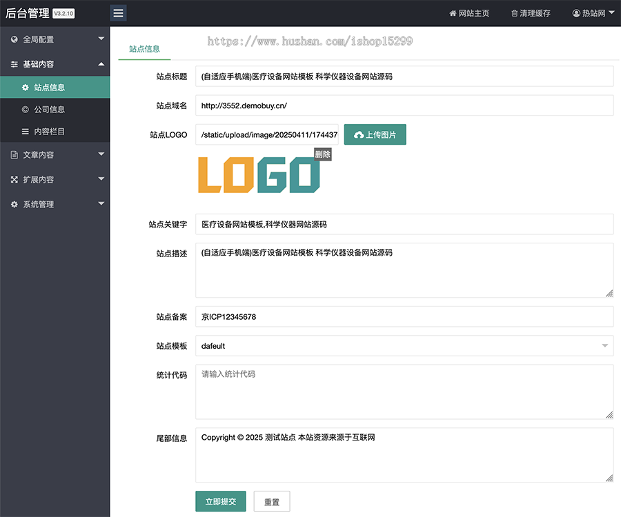Click the LOGO preview image

pos(259,175)
